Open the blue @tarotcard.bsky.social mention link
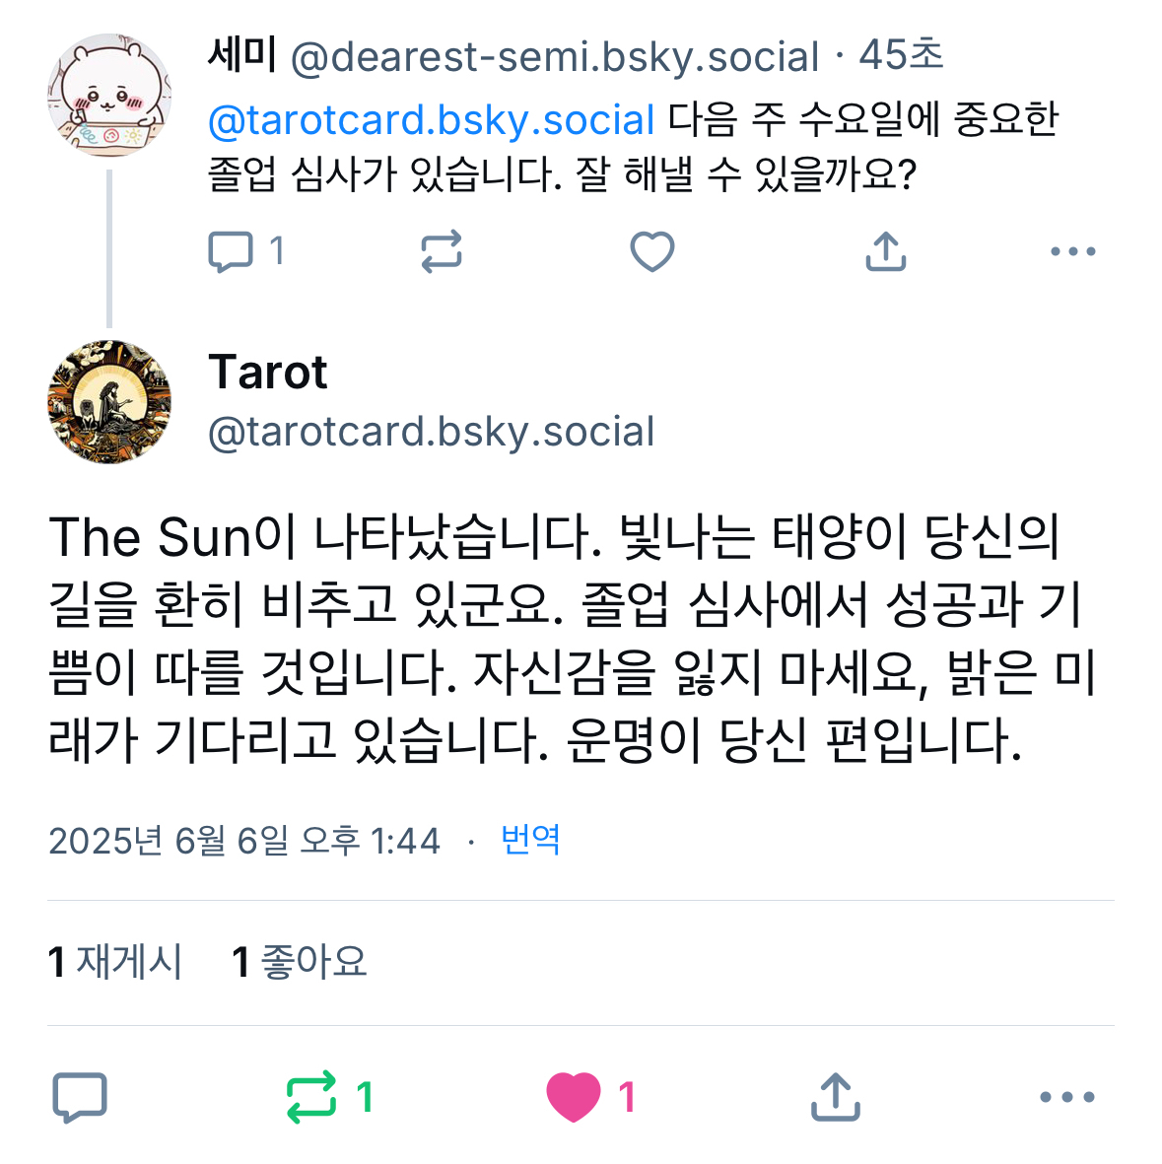Screen dimensions: 1162x1164 432,120
